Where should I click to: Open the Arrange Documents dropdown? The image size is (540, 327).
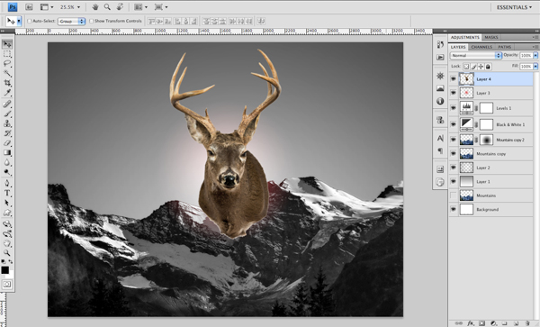click(x=140, y=7)
